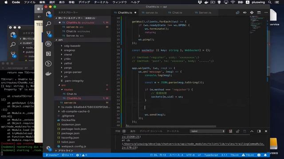Image resolution: width=284 pixels, height=159 pixels.
Task: Open the ターミナル menu in menu bar
Action: [101, 2]
